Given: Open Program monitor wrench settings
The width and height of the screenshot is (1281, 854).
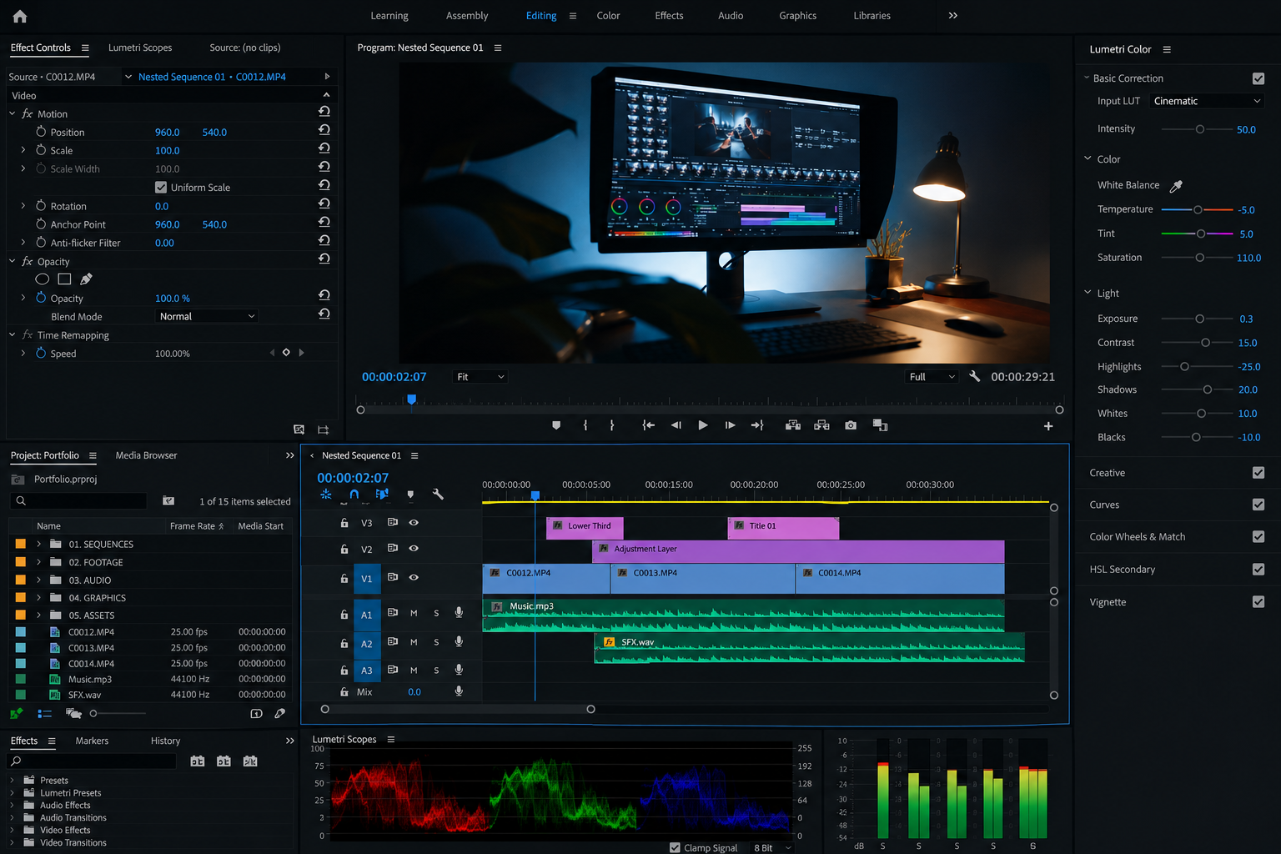Looking at the screenshot, I should click(974, 376).
